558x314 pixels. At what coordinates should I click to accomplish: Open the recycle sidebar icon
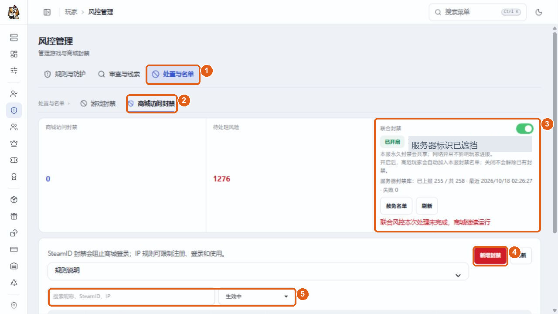(x=14, y=283)
